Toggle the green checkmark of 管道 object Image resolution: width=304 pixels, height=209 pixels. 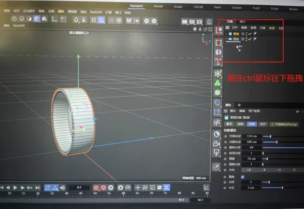[250, 34]
